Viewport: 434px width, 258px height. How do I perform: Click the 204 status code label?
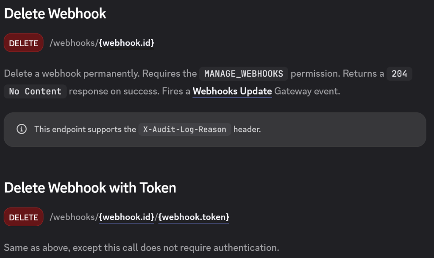click(x=399, y=74)
